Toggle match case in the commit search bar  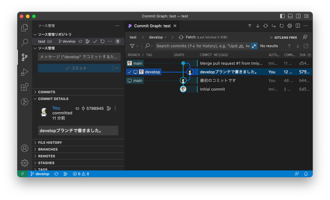(247, 46)
